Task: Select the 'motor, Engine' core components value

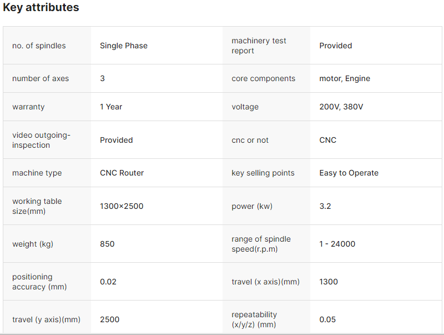Action: [345, 78]
